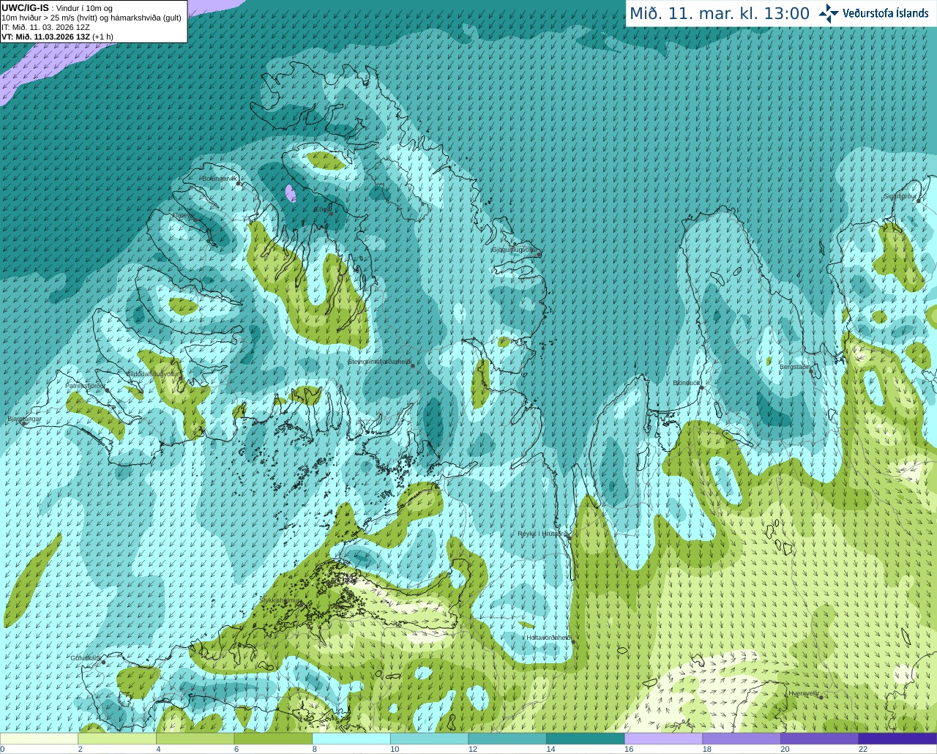
Task: Click the Bjargtangar station label
Action: [24, 419]
